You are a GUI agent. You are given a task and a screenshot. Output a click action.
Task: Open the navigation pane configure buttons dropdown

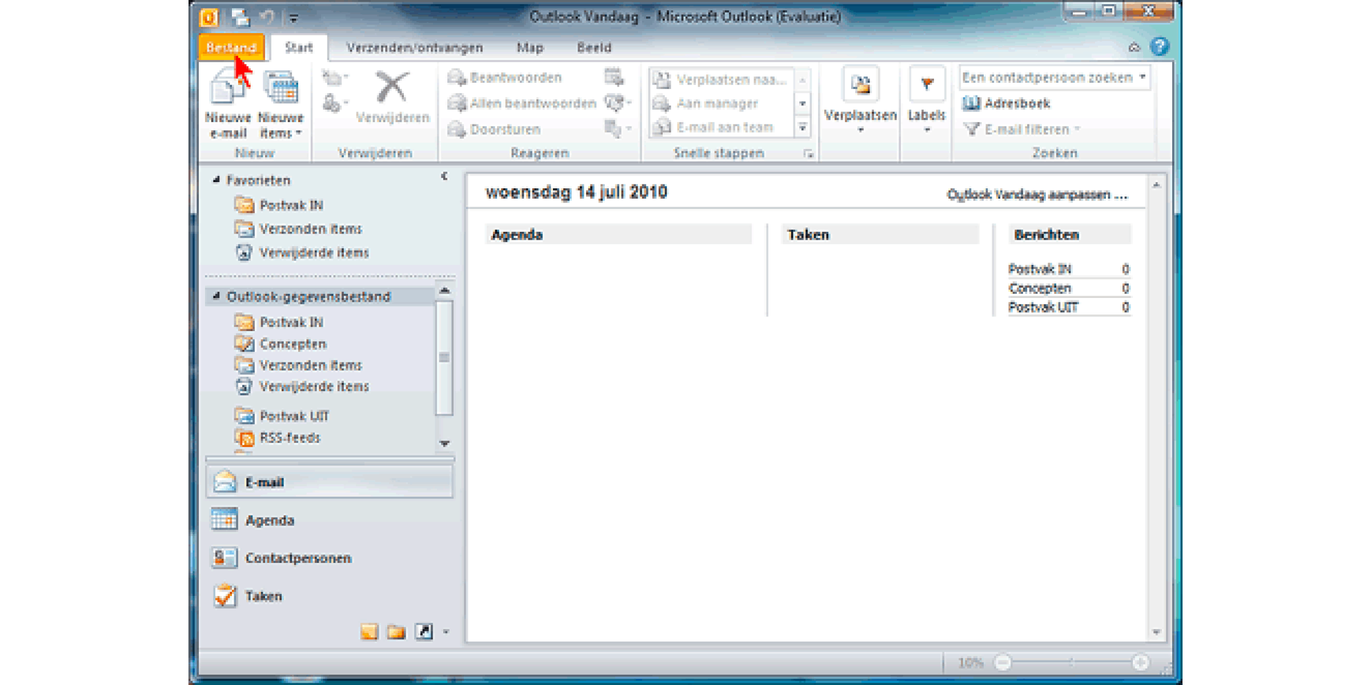(446, 632)
